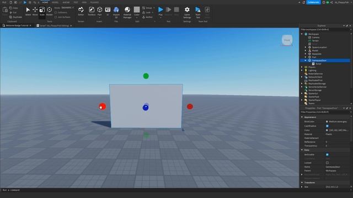Open the Material Manager

pos(127,12)
